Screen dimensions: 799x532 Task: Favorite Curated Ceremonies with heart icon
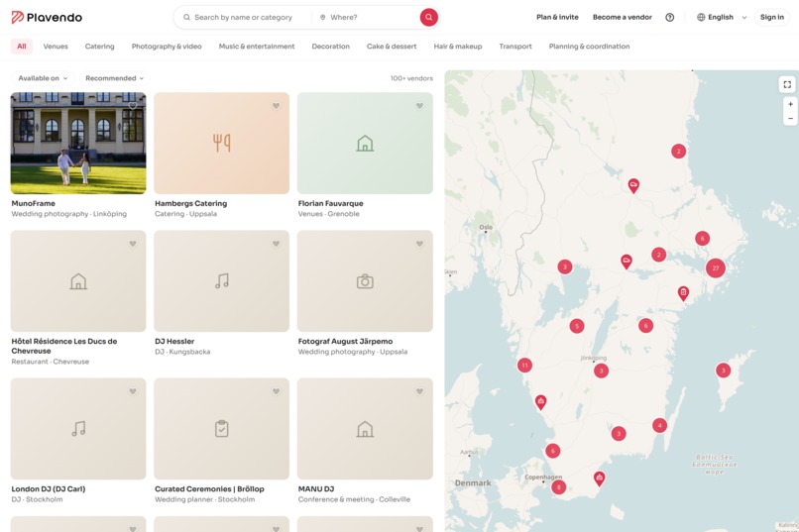pos(276,391)
